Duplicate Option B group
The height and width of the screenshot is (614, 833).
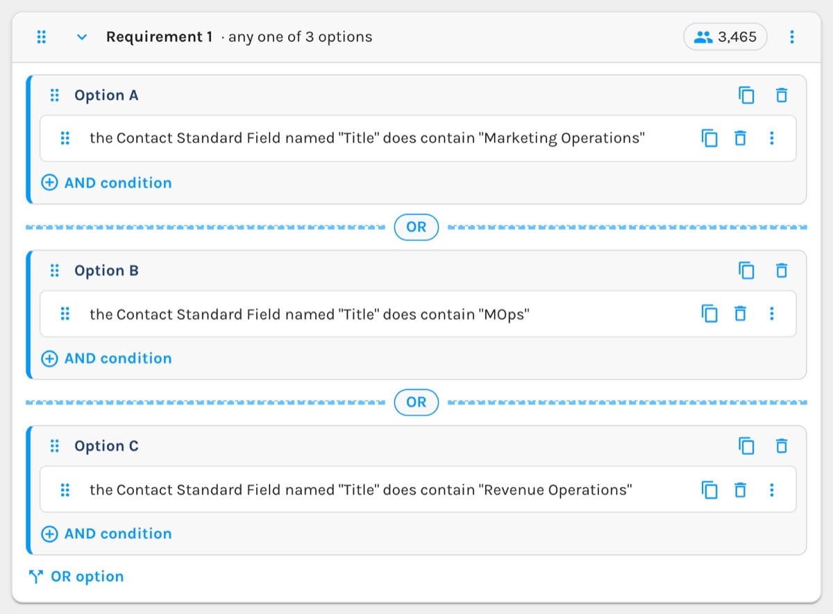[x=746, y=271]
